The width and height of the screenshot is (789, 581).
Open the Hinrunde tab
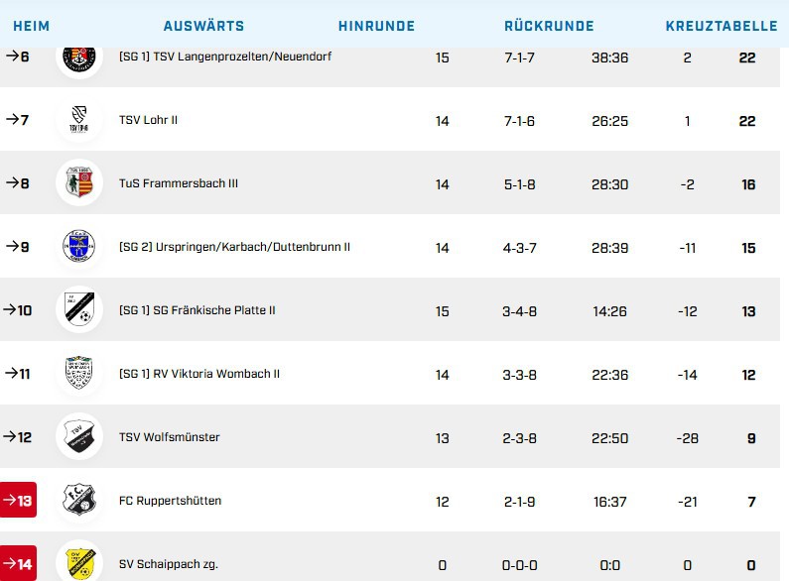[376, 26]
